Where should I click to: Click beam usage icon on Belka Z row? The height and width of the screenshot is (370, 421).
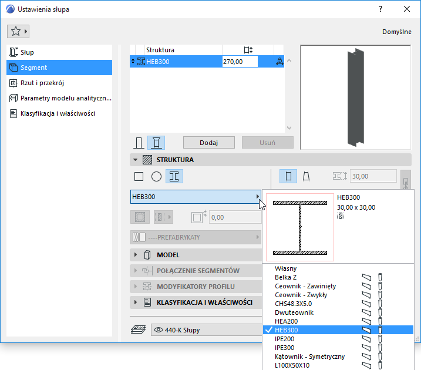pos(366,277)
